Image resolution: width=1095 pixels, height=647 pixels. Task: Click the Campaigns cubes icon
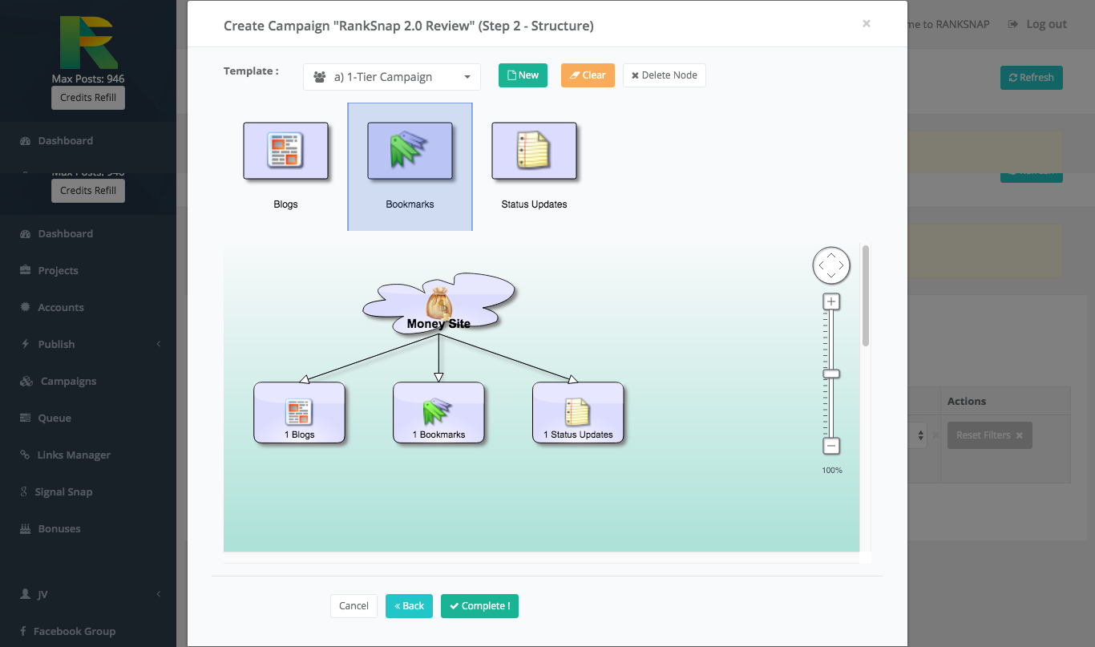point(26,381)
